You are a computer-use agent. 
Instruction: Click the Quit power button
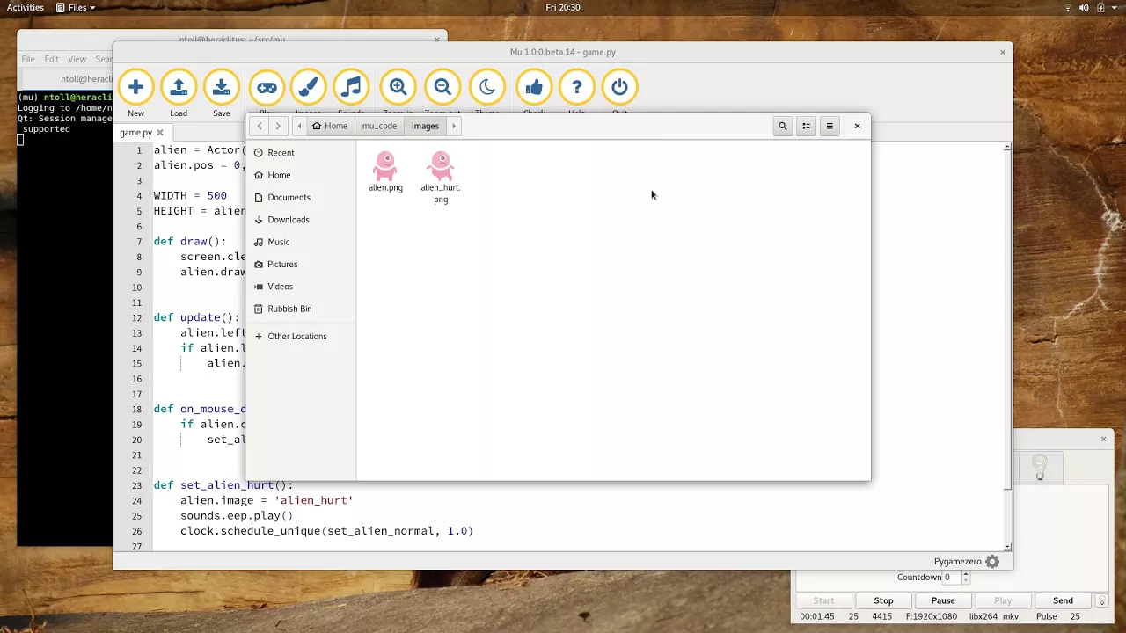(x=619, y=87)
